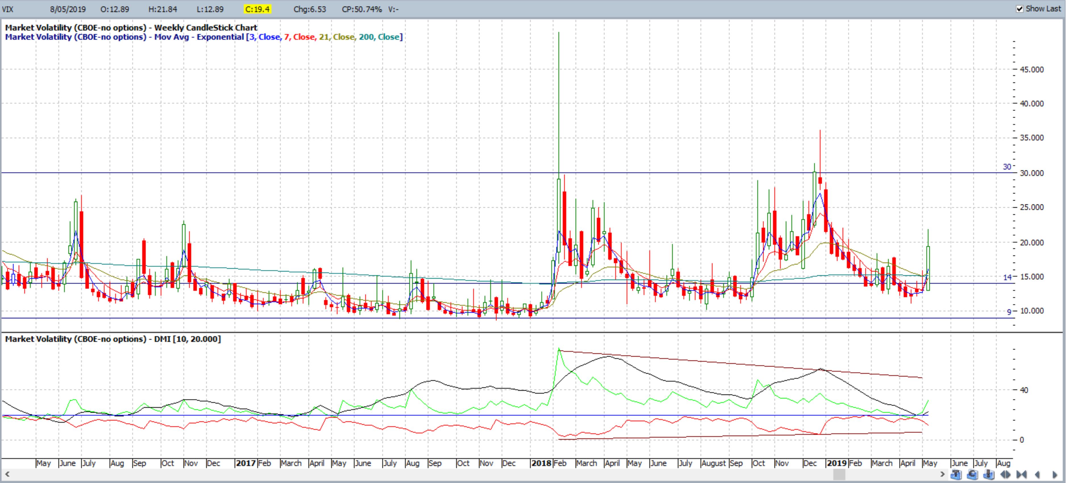Click the 14 horizontal line label
The image size is (1066, 483).
(1007, 277)
